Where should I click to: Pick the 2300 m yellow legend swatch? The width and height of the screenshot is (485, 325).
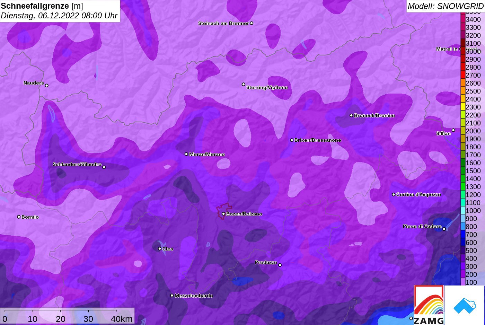pyautogui.click(x=463, y=107)
